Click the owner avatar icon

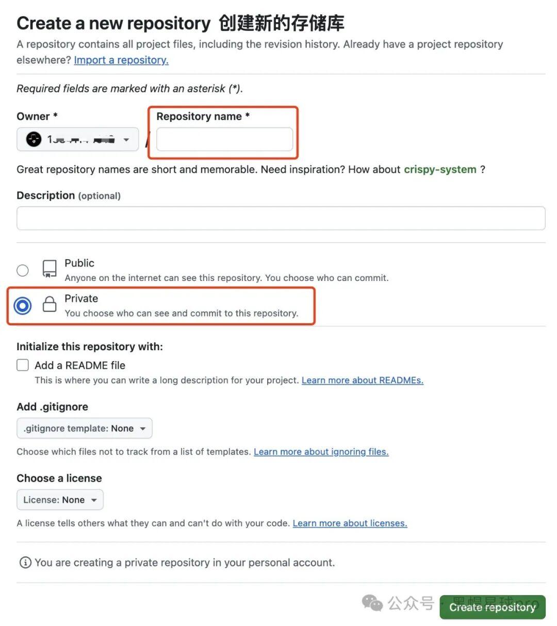coord(34,139)
